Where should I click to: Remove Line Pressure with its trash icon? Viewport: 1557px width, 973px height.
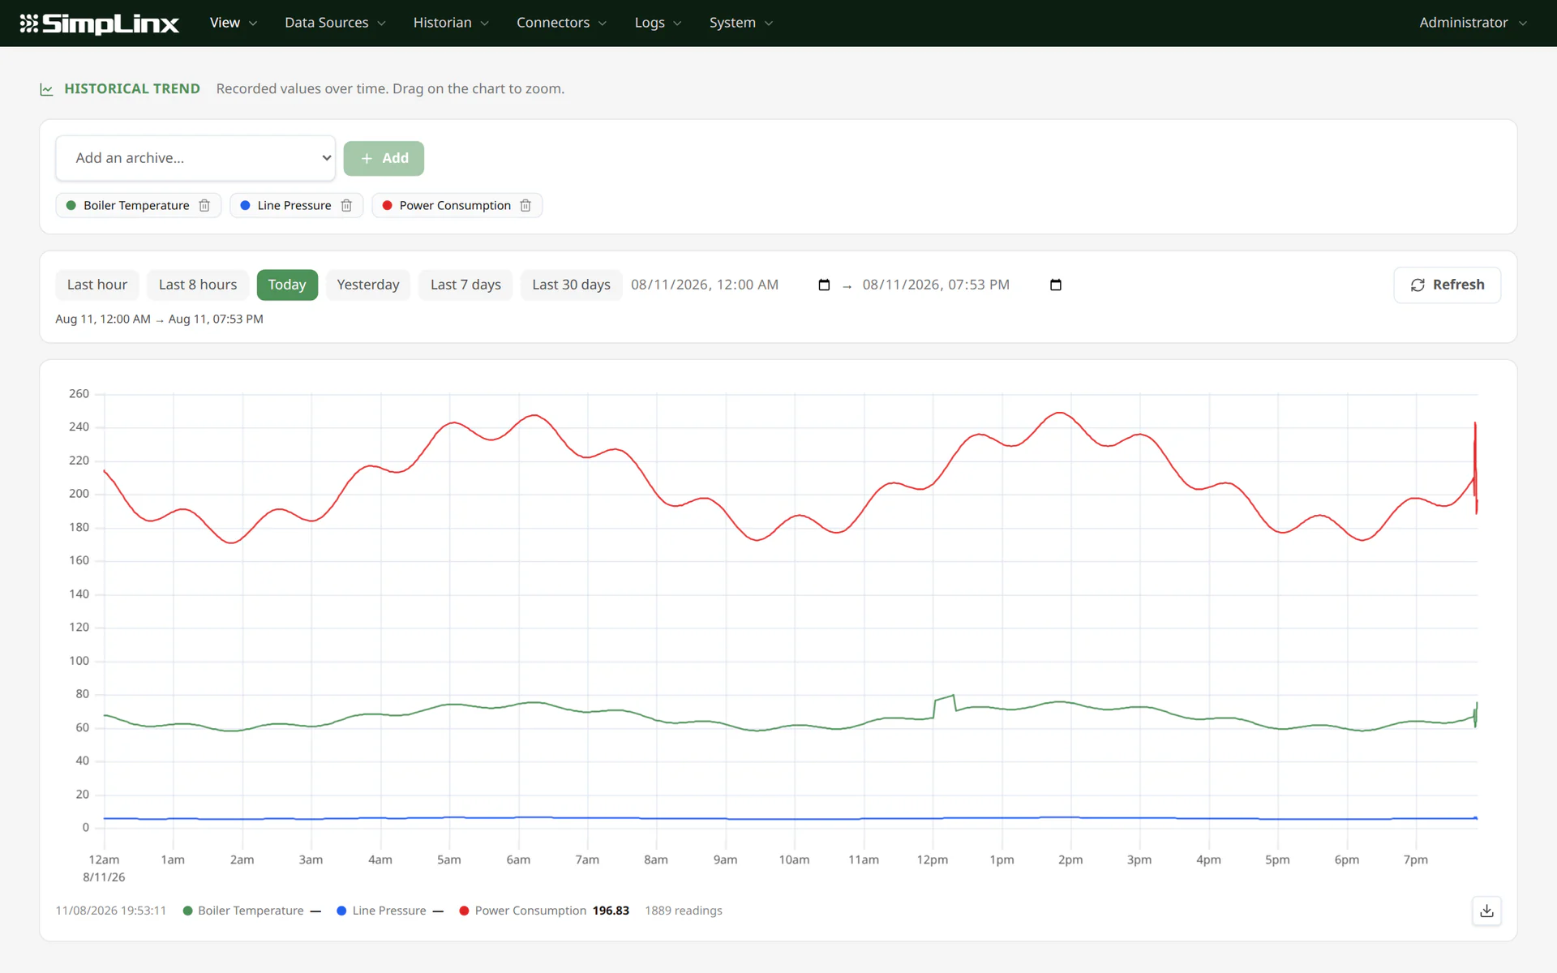[346, 206]
